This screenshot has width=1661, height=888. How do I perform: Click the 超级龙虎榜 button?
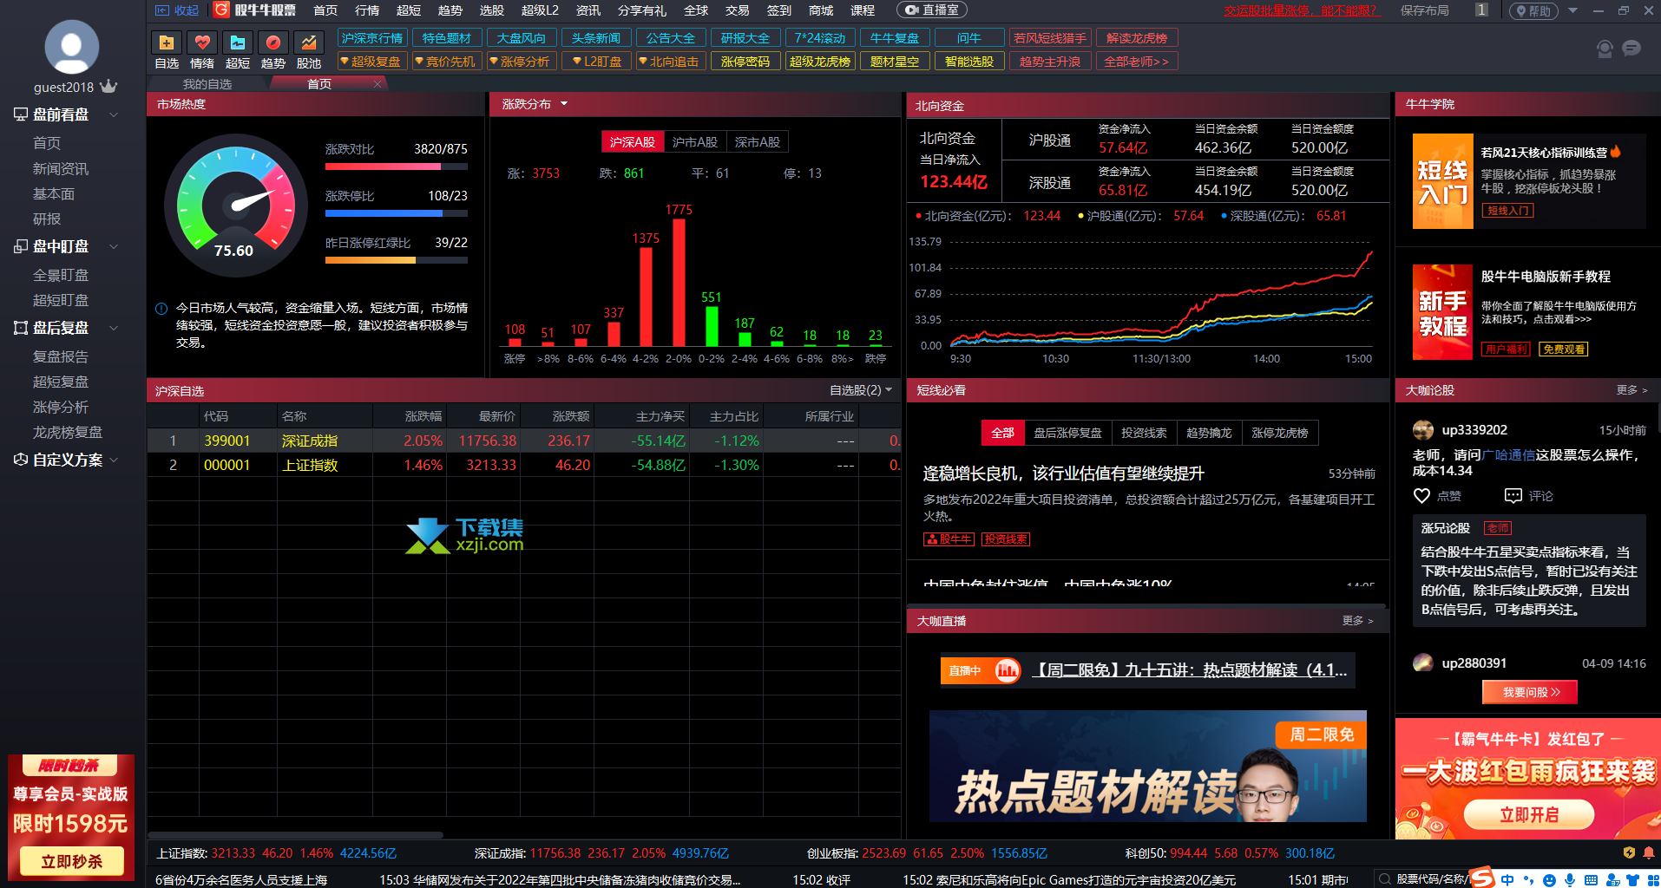coord(820,62)
